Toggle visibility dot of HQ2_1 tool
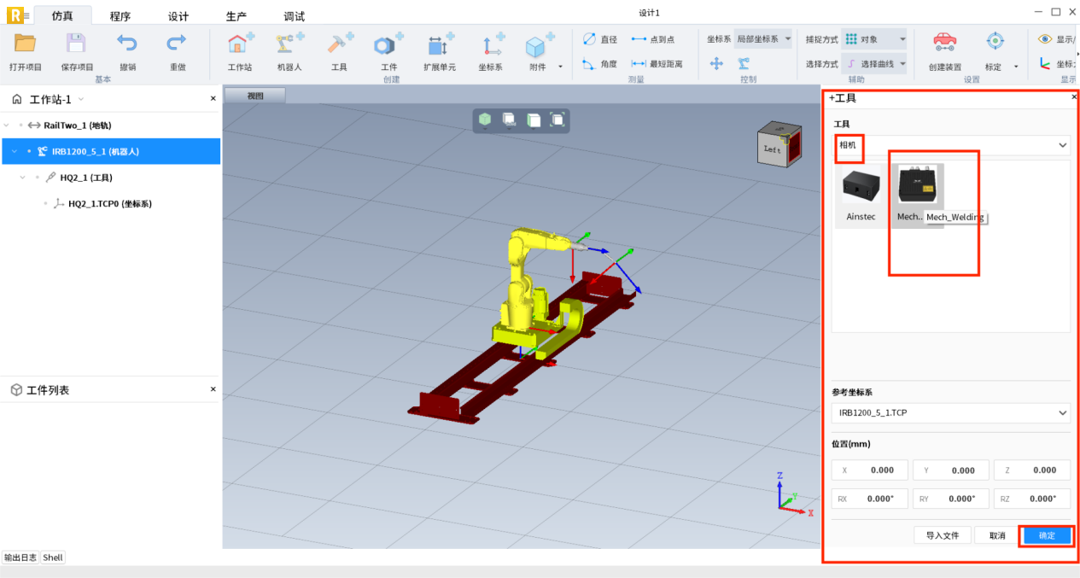The height and width of the screenshot is (578, 1080). click(38, 178)
